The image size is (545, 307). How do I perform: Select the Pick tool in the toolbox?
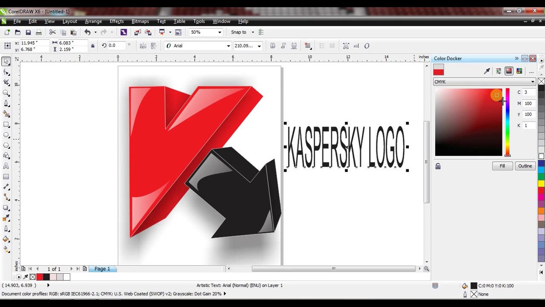6,61
